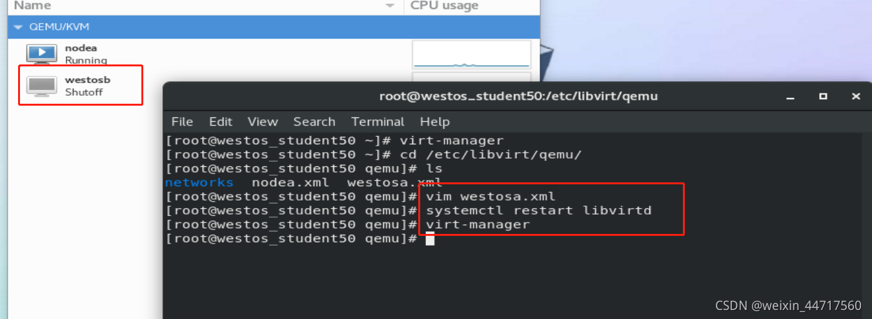Click the nodea running VM monitor icon

coord(42,53)
